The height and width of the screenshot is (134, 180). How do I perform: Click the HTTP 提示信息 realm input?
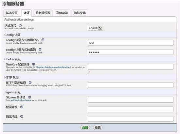click(131, 85)
